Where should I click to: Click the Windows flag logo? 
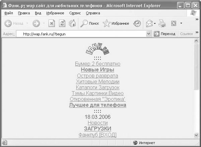click(193, 13)
